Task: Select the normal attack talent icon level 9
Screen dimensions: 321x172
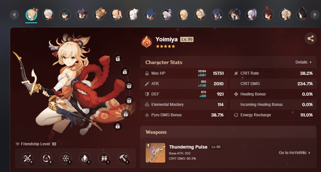Action: point(27,158)
